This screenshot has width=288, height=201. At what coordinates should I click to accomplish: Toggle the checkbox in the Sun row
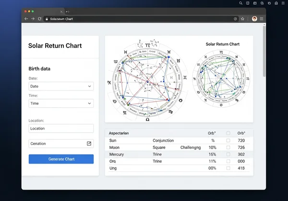click(228, 141)
